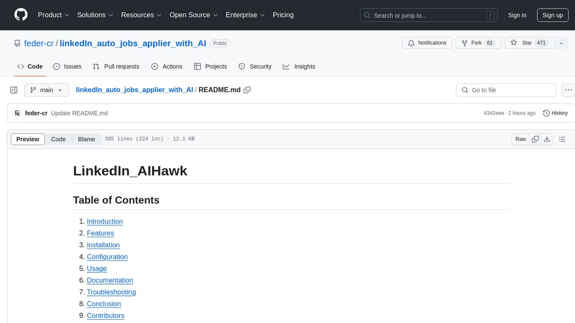Jump to the Usage section
This screenshot has width=575, height=323.
97,269
